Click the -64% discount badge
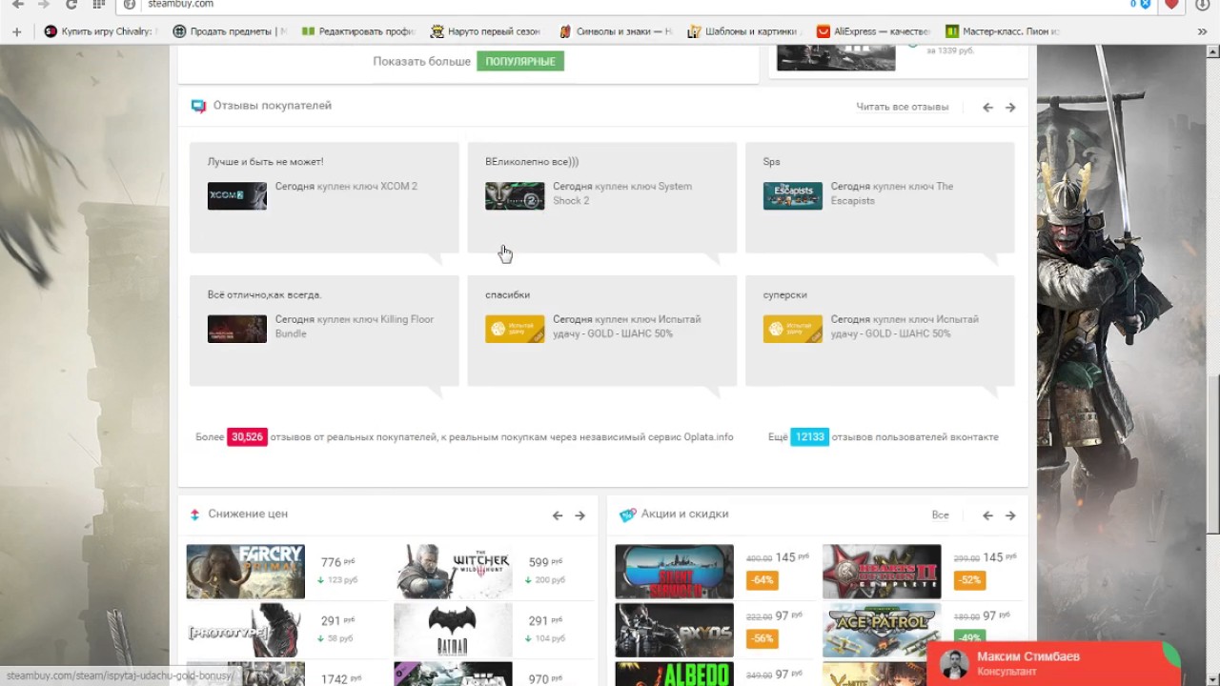 (x=762, y=580)
